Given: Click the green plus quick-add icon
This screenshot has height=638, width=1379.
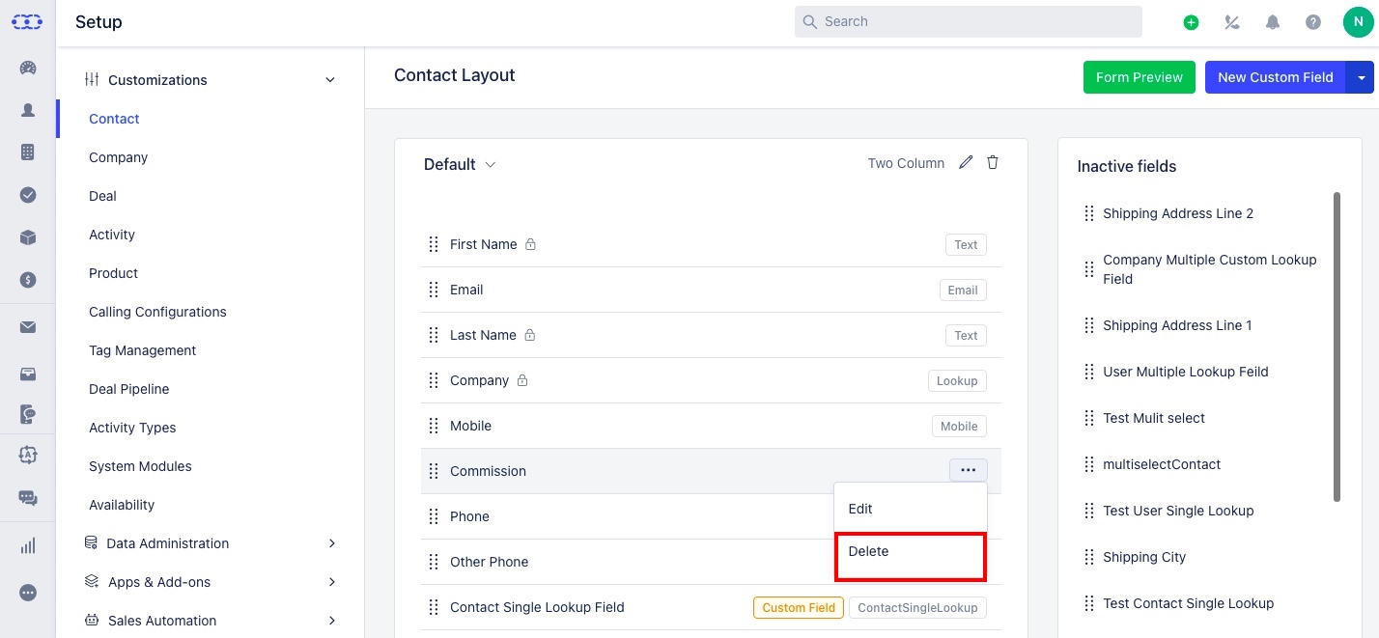Looking at the screenshot, I should (x=1192, y=22).
